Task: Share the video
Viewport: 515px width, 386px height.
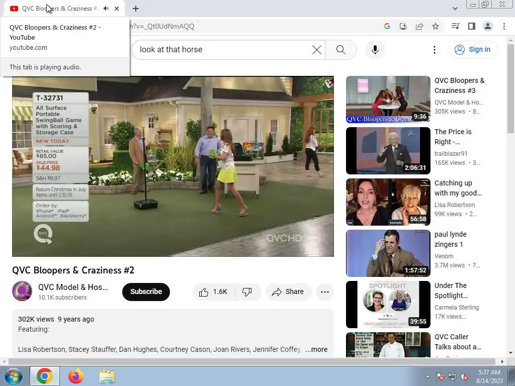Action: tap(288, 292)
